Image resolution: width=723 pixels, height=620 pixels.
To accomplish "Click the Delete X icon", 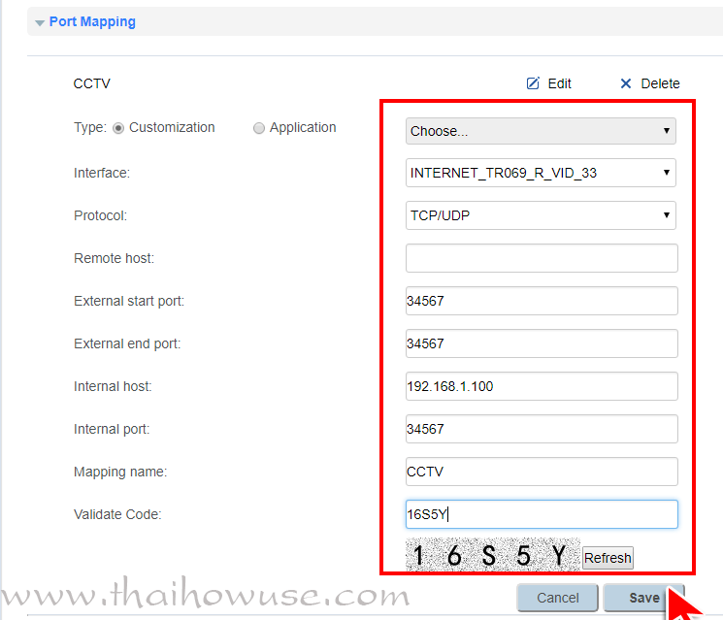I will pos(626,83).
